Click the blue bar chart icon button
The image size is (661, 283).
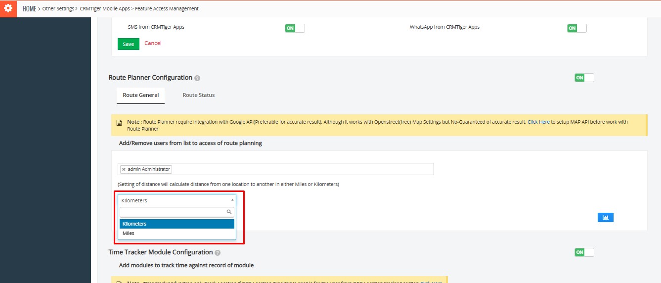pyautogui.click(x=605, y=217)
